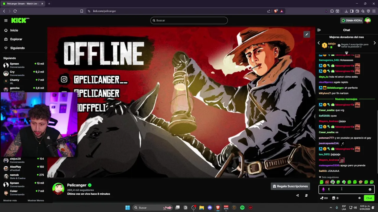Click the Pelicanger streamer avatar
Viewport: 378px width, 212px height.
click(58, 189)
